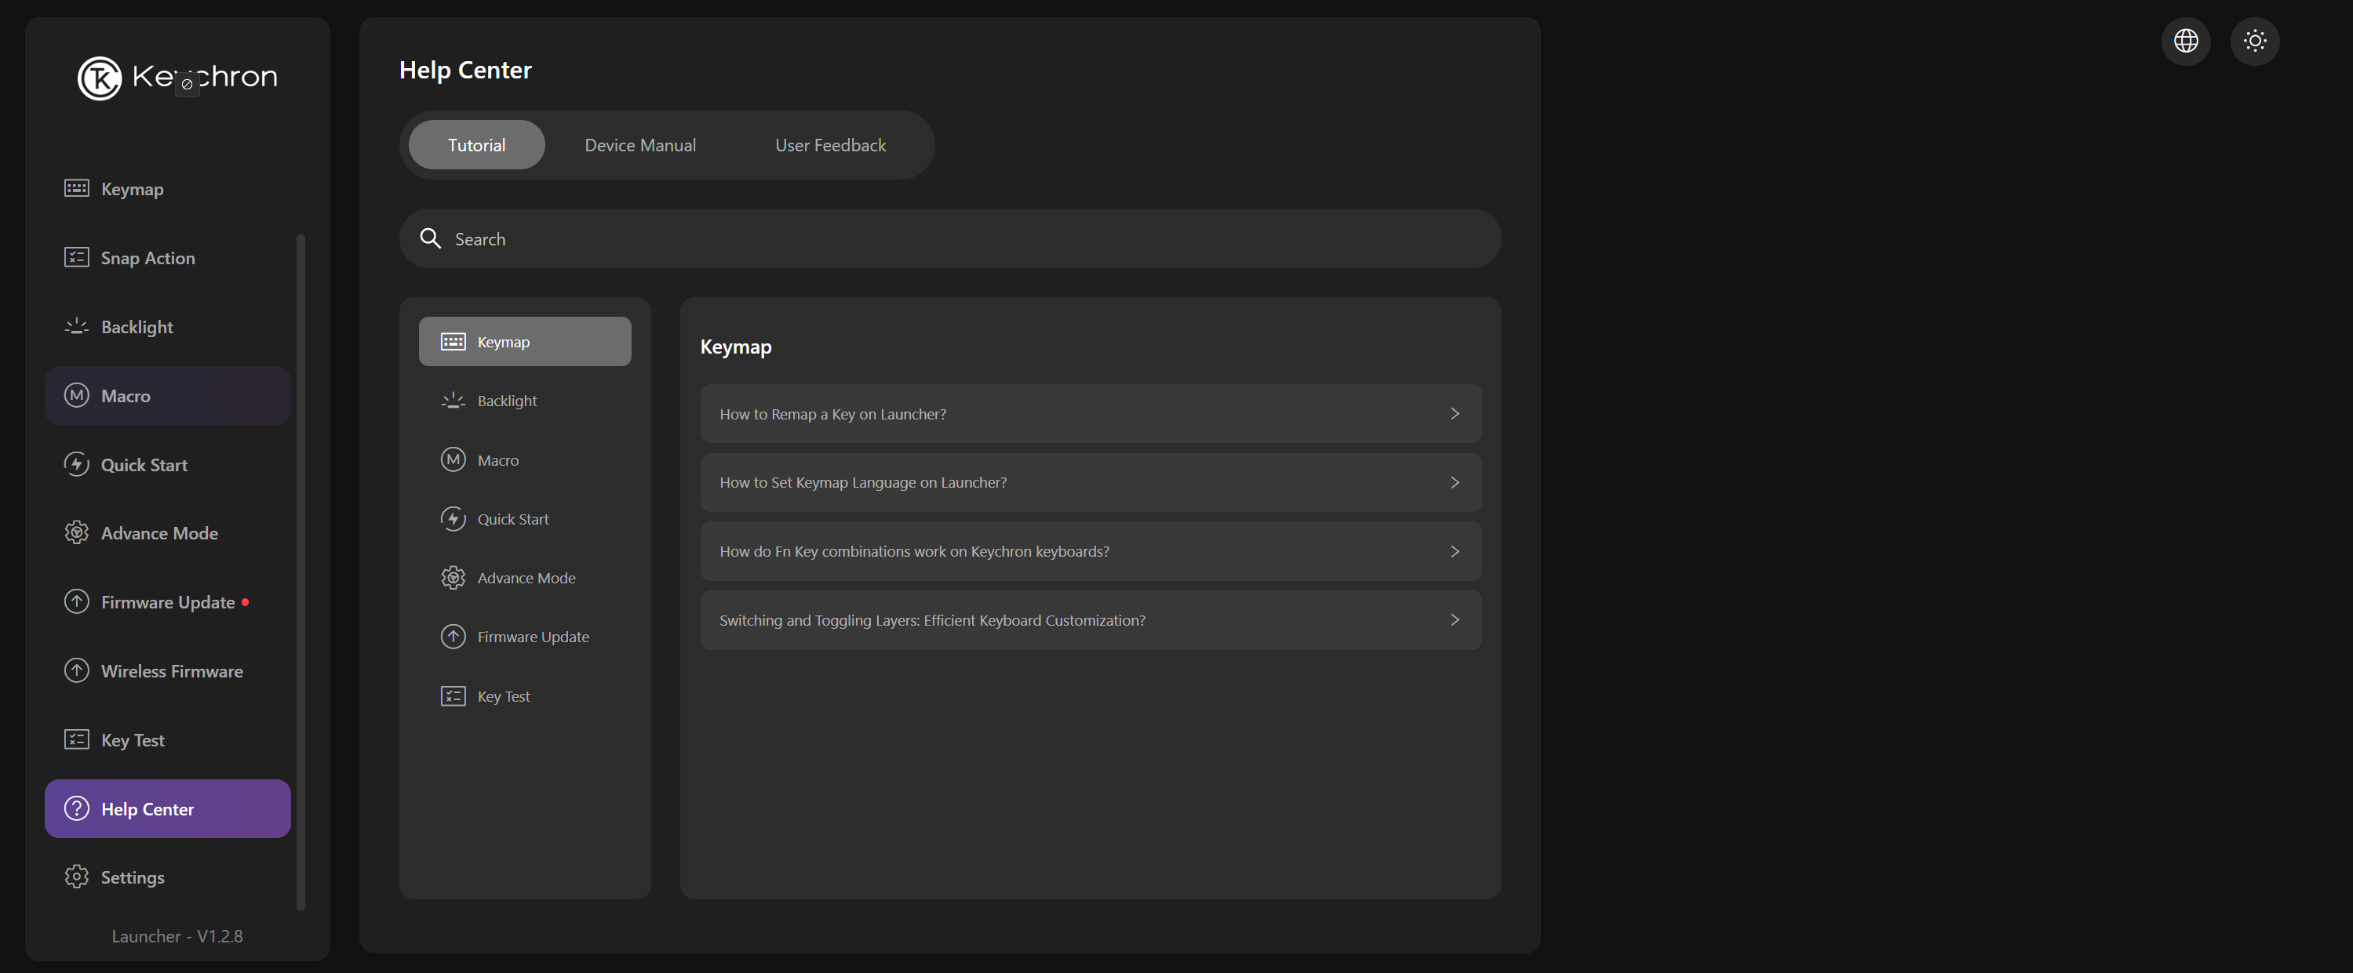Go to Backlight in the main sidebar

[x=136, y=327]
